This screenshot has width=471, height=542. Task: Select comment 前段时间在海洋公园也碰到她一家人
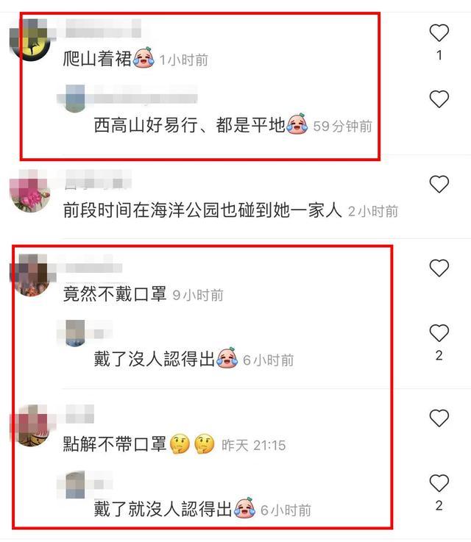click(202, 210)
